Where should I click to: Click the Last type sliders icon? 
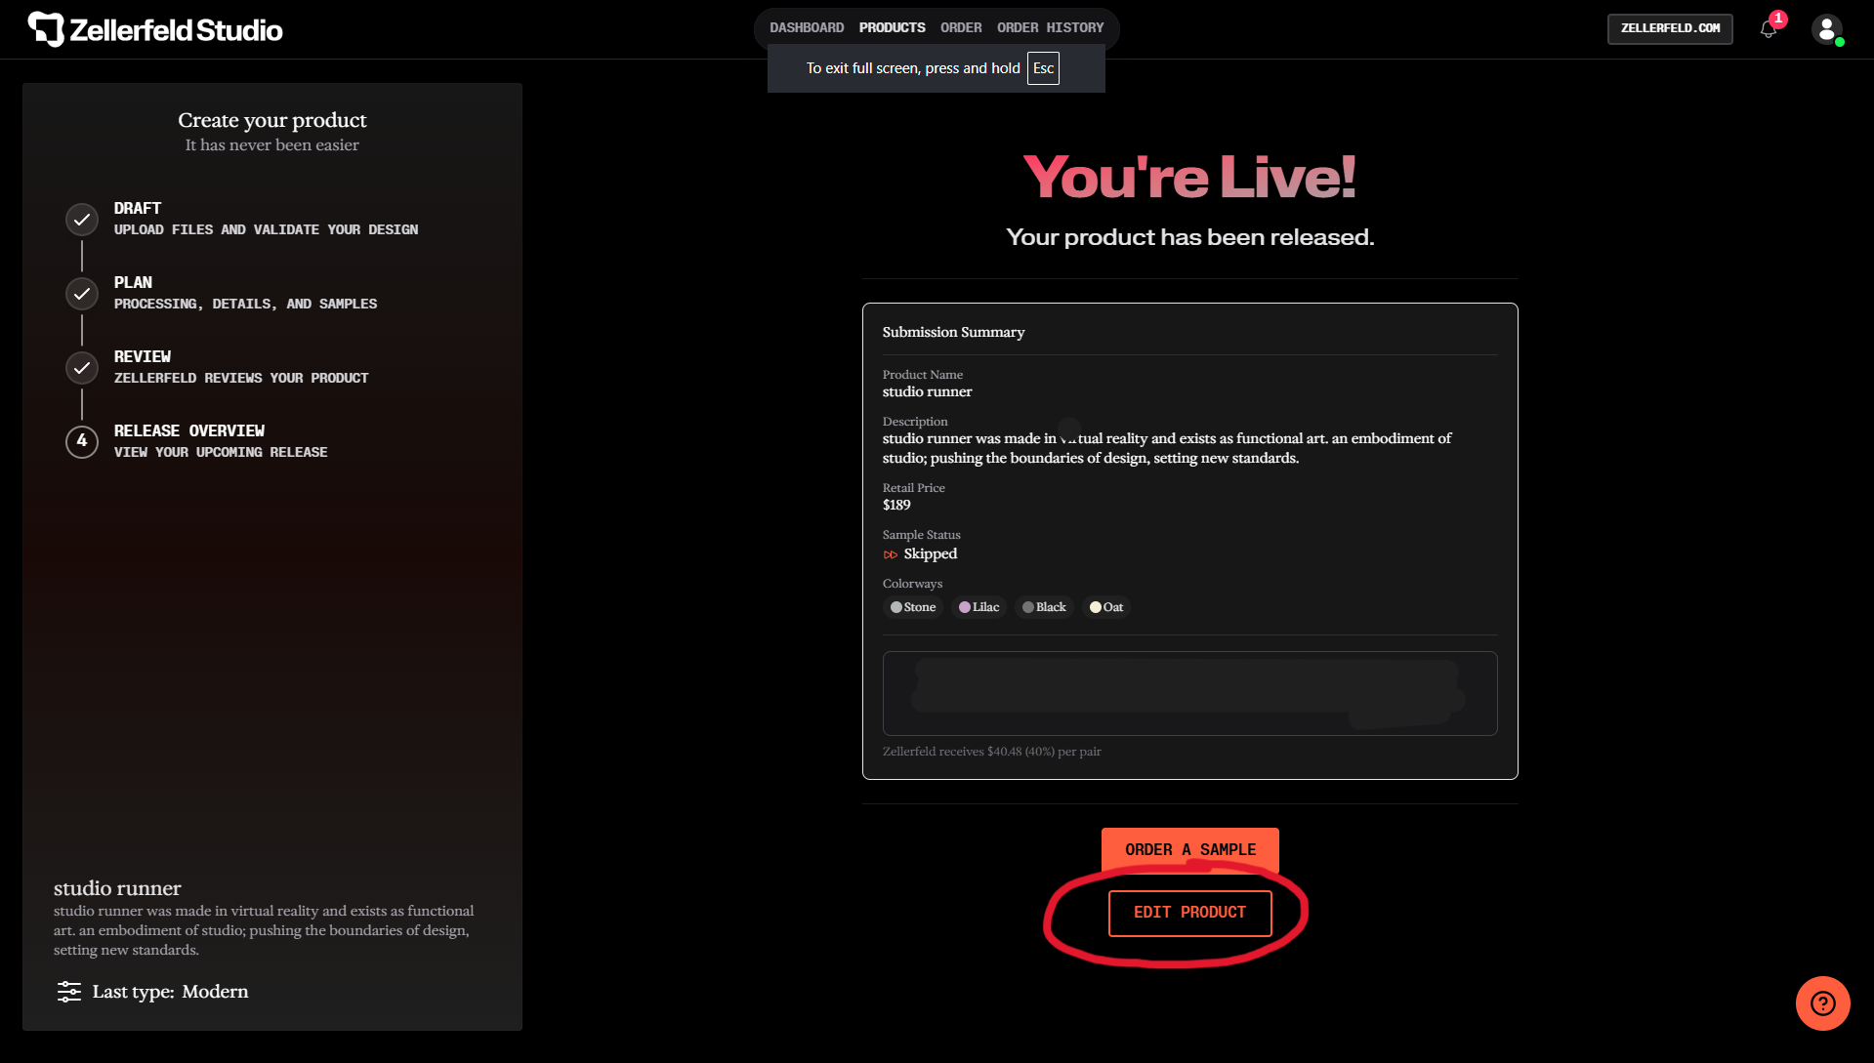point(69,992)
